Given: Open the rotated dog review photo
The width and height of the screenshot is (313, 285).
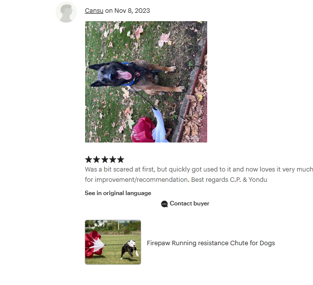Looking at the screenshot, I should [146, 82].
